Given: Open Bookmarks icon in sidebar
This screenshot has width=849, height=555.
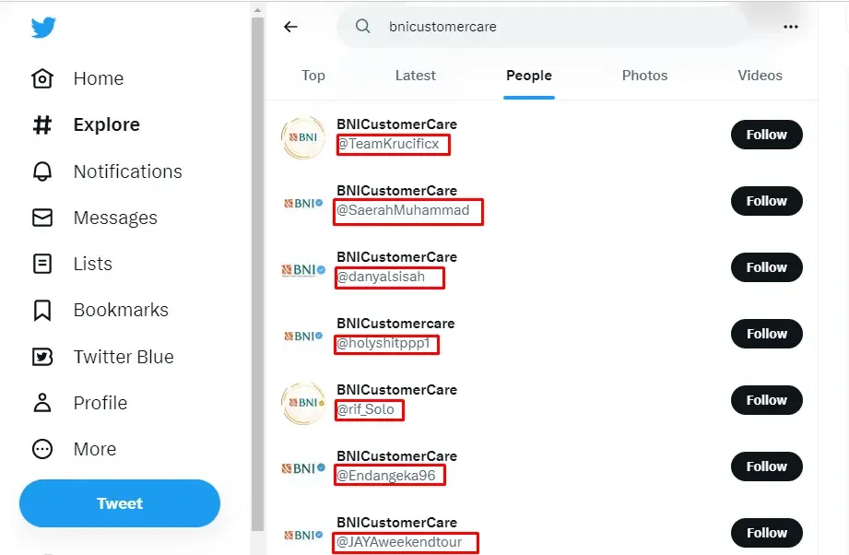Looking at the screenshot, I should [42, 310].
